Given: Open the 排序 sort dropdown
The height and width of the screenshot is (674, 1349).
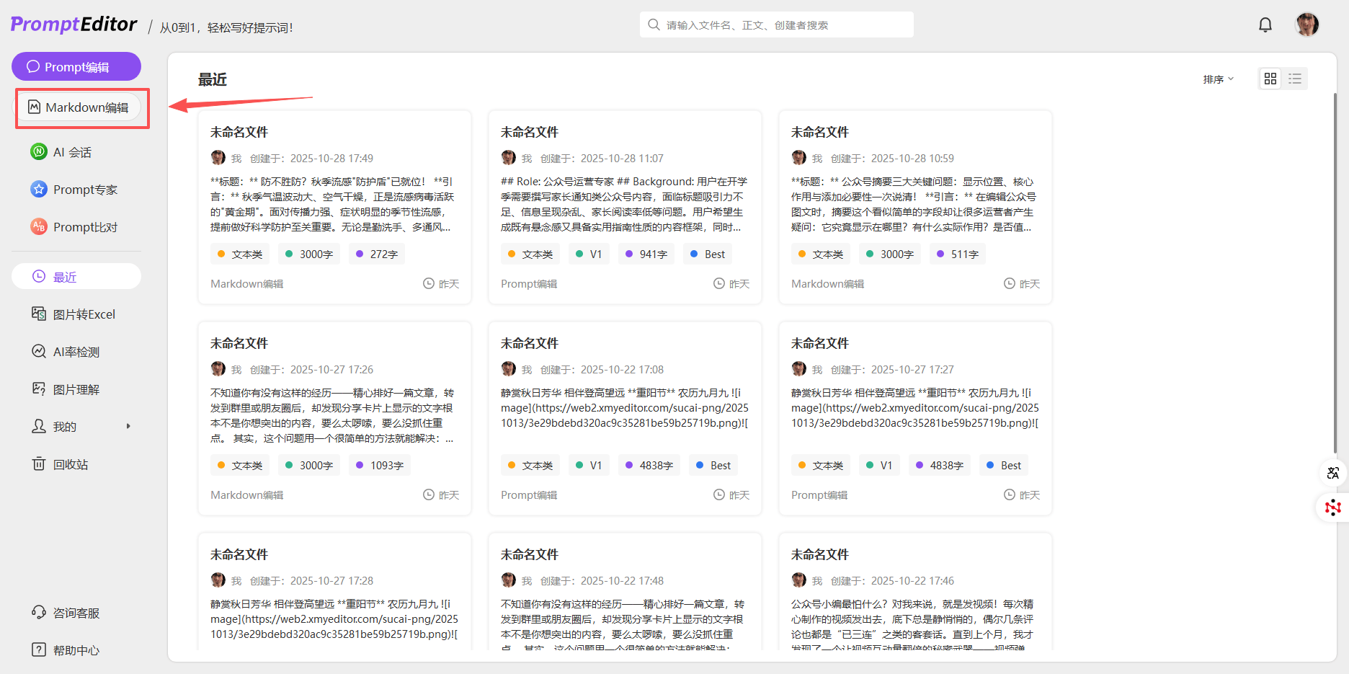Looking at the screenshot, I should click(1218, 79).
